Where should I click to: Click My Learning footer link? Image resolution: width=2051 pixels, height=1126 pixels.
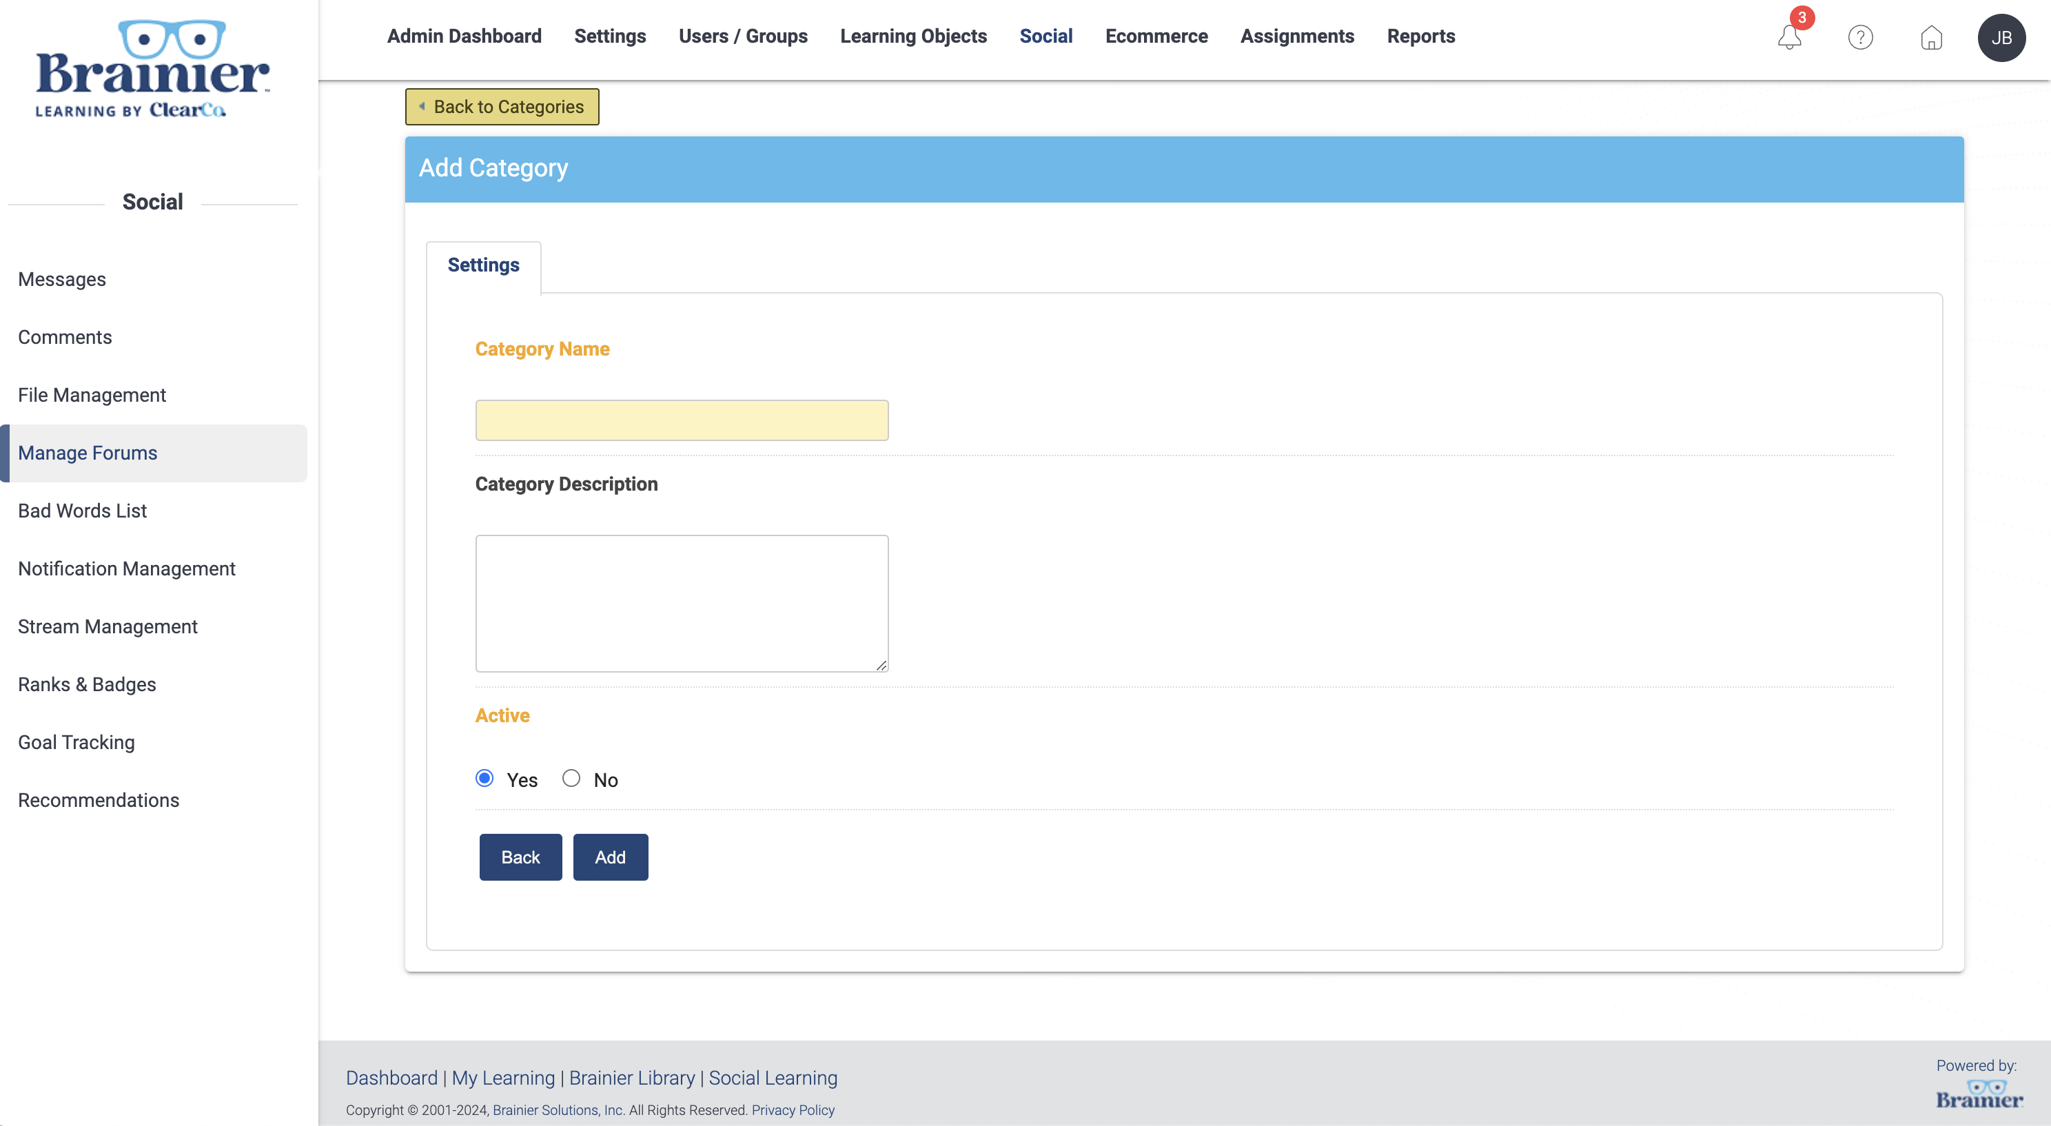503,1078
